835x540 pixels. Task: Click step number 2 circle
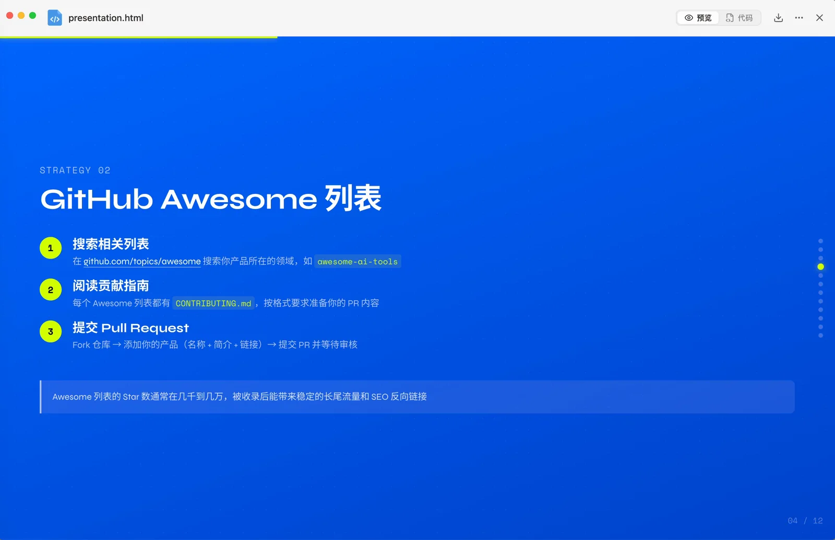pos(51,290)
